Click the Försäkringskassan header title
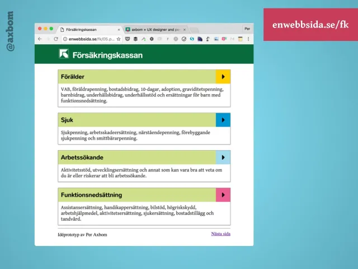358x269 pixels. click(107, 55)
